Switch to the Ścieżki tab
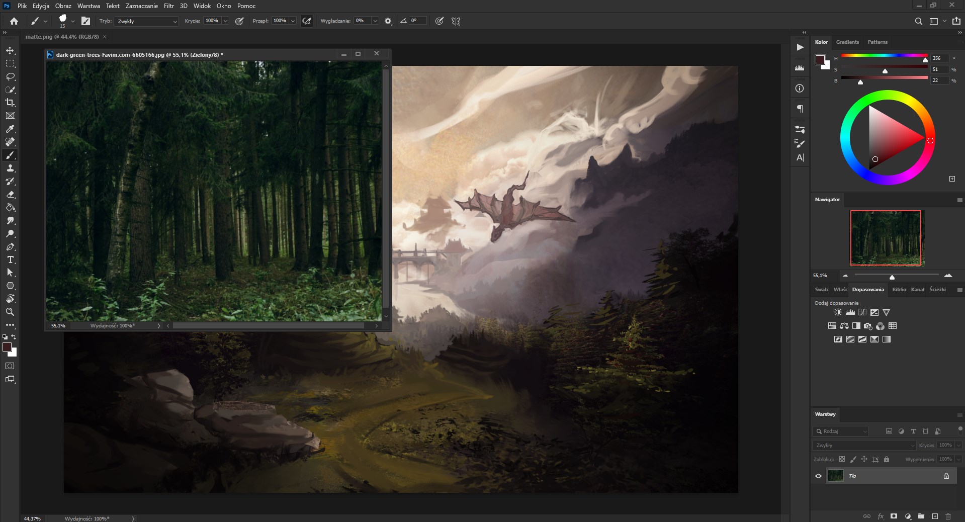 click(x=937, y=289)
